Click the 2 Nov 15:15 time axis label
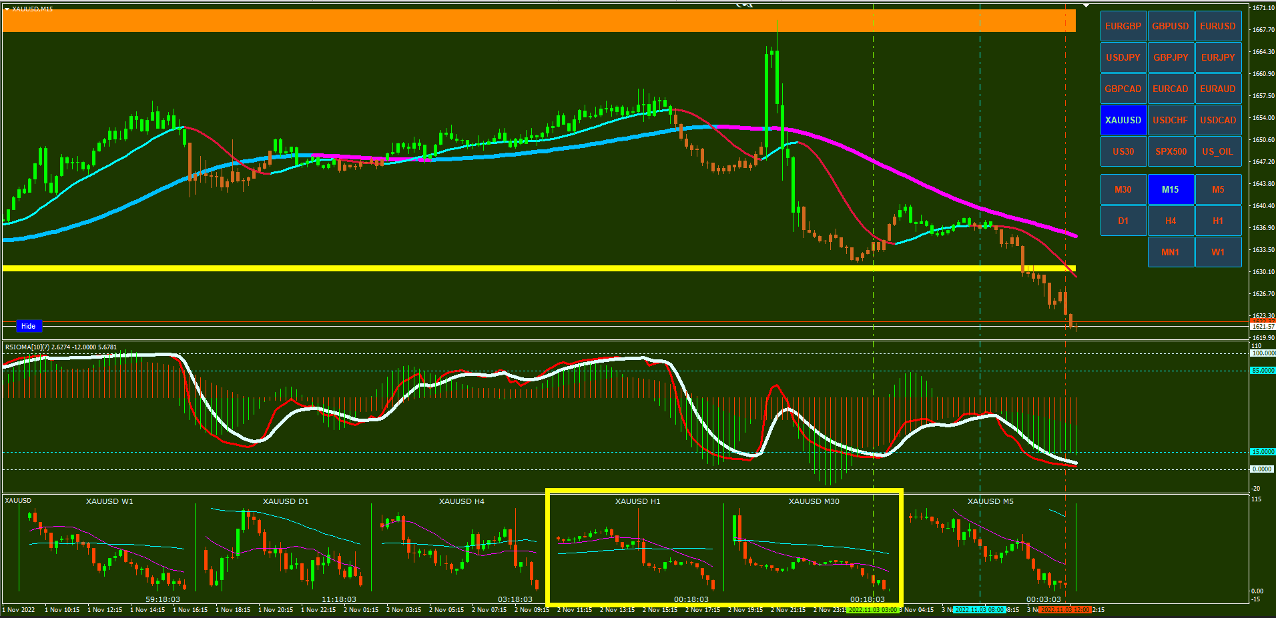1276x618 pixels. 660,610
